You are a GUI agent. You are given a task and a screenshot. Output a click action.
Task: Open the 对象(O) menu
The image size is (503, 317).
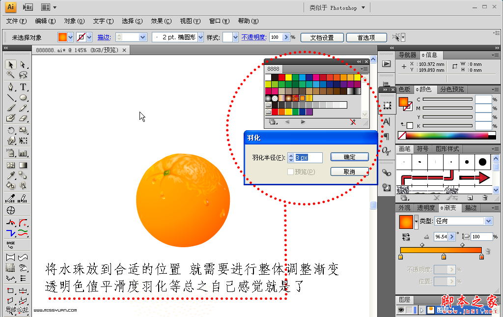tap(74, 21)
